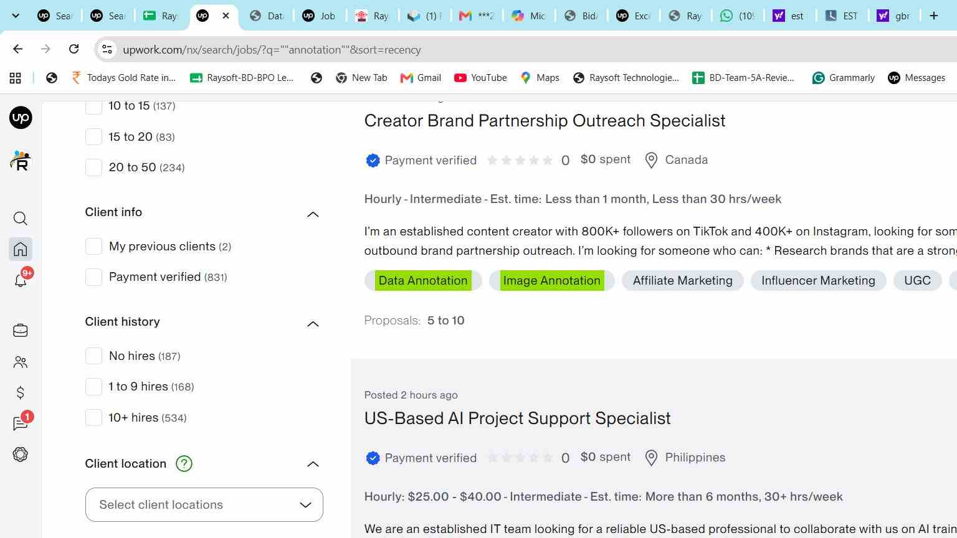
Task: Collapse the Client info section chevron
Action: (x=313, y=214)
